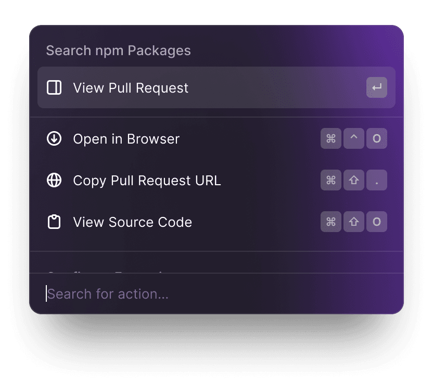433x385 pixels.
Task: Click the Shift key badge on Copy Pull Request URL
Action: point(354,180)
